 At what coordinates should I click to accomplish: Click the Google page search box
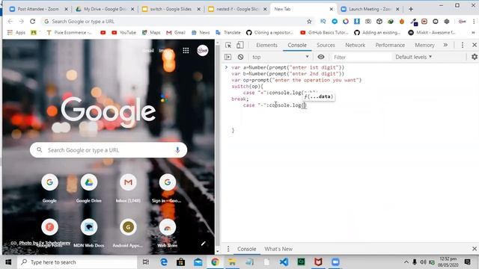[109, 150]
